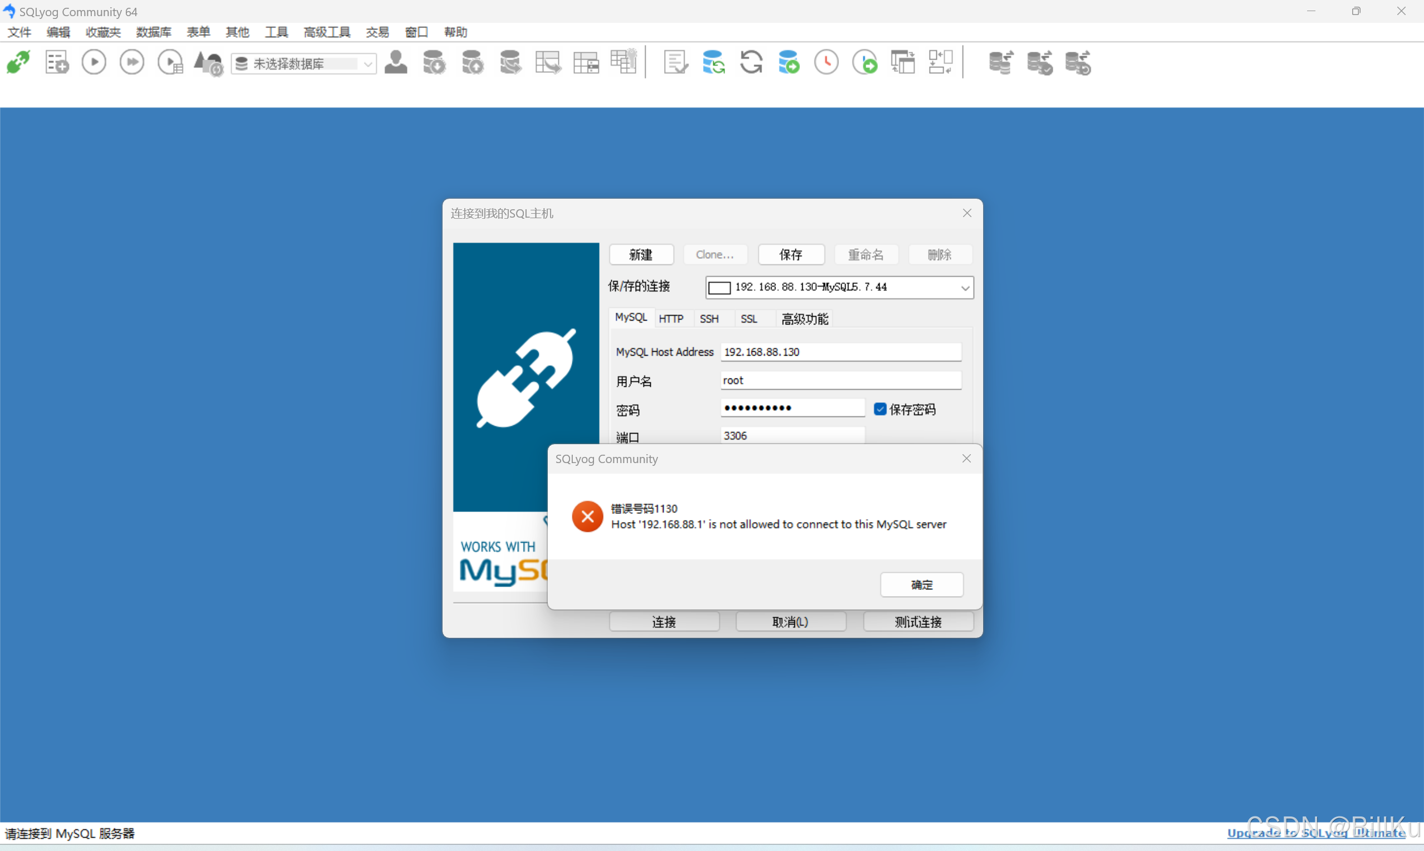Open the Upgrade to SQLyog Ultimate link
Screen dimensions: 1424x851
click(x=1316, y=833)
